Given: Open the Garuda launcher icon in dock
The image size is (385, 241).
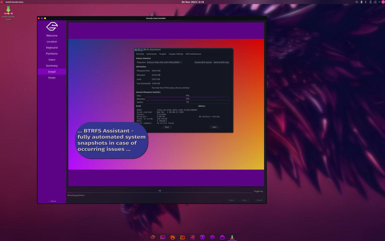Looking at the screenshot, I should (153, 237).
